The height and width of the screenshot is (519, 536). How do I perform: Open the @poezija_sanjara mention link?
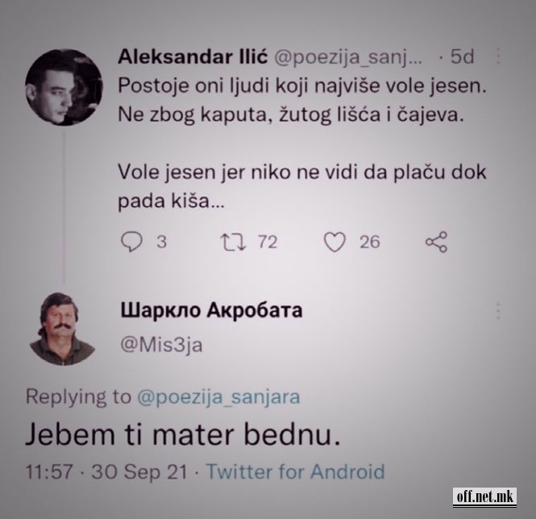(x=218, y=397)
